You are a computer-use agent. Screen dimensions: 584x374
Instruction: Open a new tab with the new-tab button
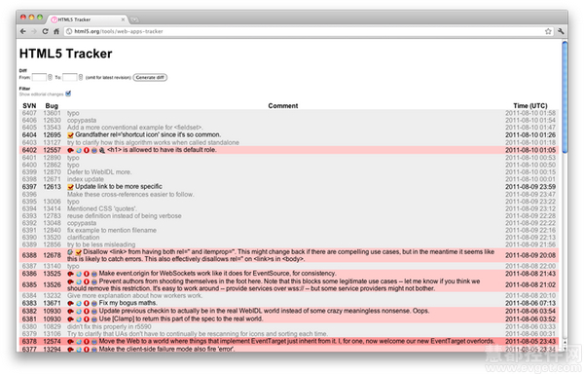tap(134, 19)
